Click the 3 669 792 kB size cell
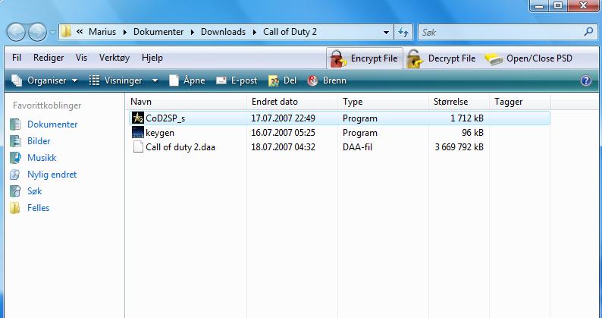The image size is (602, 318). 459,147
